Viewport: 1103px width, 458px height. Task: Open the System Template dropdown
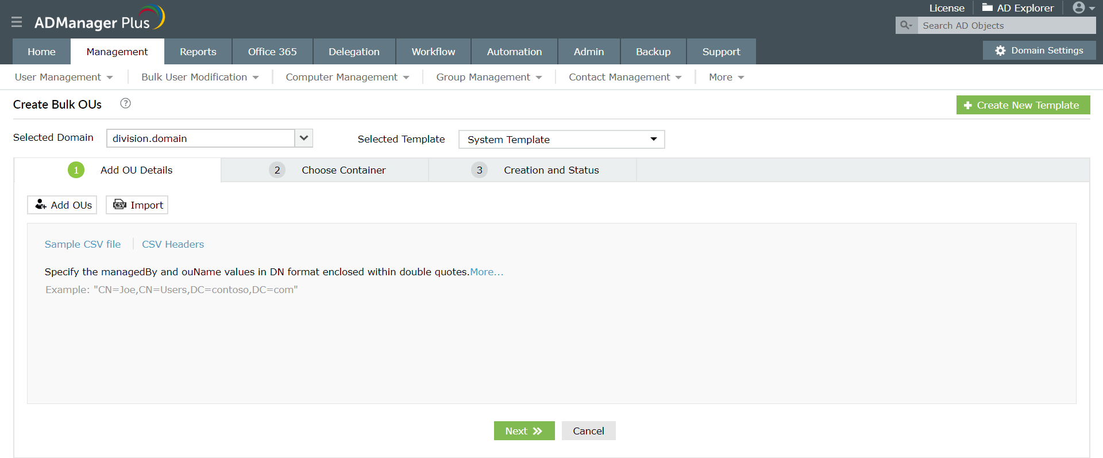(561, 140)
